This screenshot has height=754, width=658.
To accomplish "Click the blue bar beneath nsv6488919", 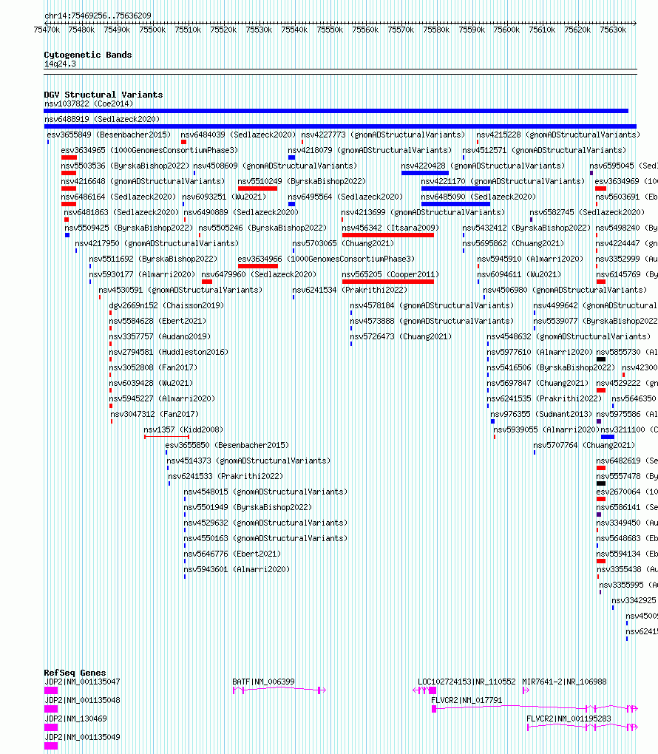I will tap(340, 126).
